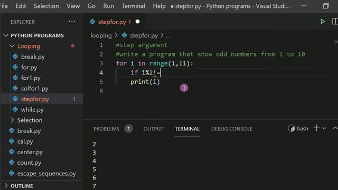The height and width of the screenshot is (190, 338).
Task: Open the Run menu
Action: [109, 6]
